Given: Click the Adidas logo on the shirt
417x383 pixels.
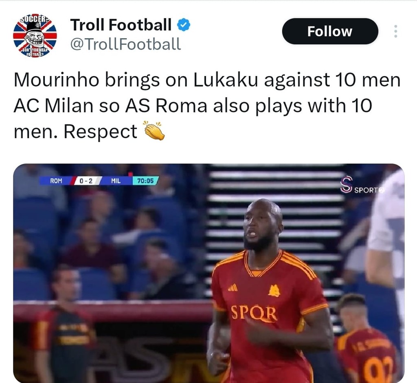Looking at the screenshot, I should pos(233,287).
